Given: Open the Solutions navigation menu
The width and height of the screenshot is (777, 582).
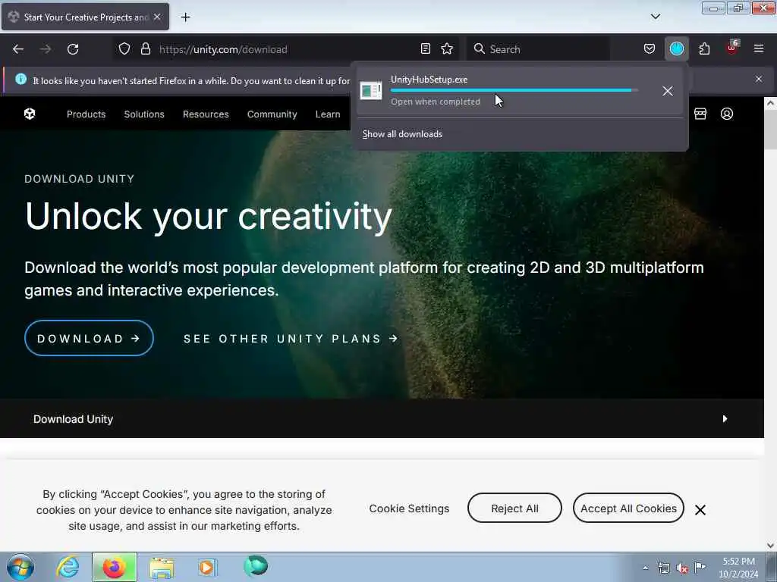Looking at the screenshot, I should pyautogui.click(x=144, y=114).
